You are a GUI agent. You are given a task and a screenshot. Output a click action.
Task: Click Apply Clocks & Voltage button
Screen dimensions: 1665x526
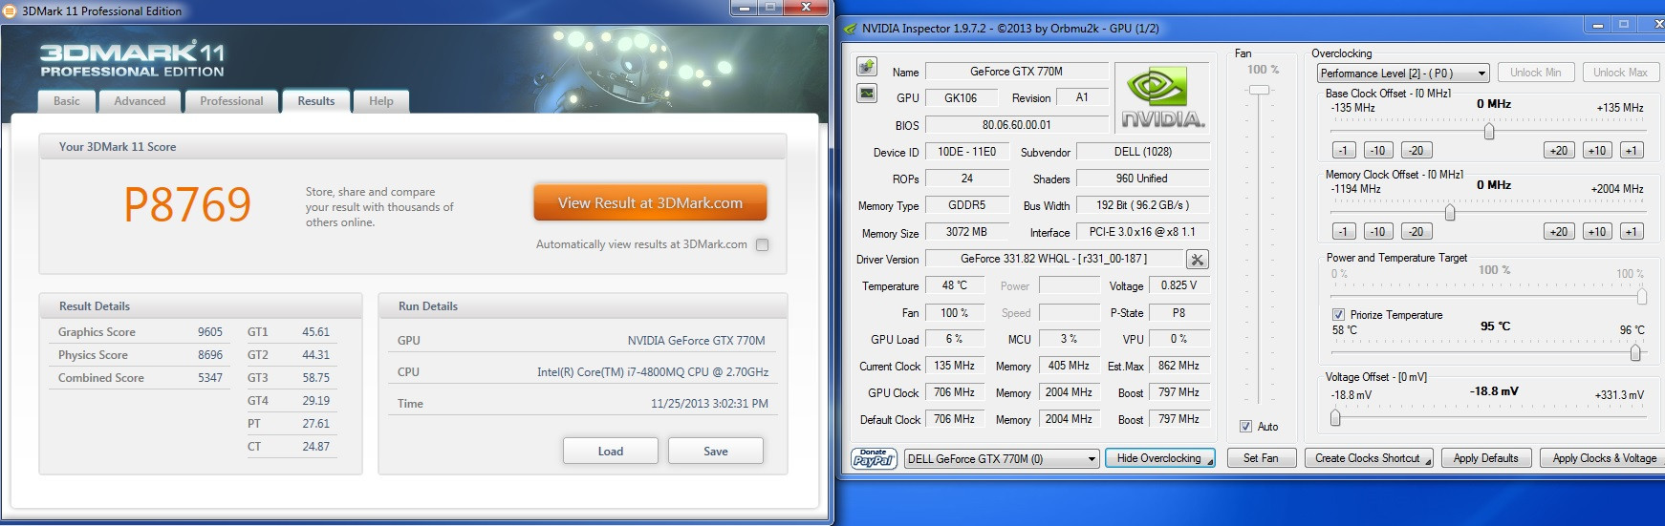[x=1604, y=458]
